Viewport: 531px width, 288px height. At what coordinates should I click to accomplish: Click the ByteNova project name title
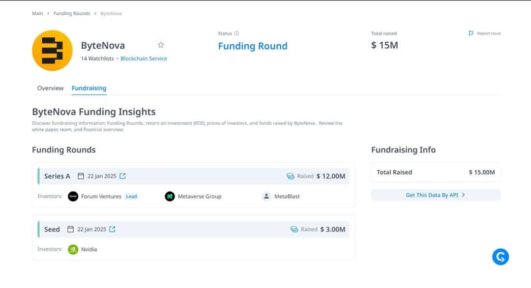coord(103,45)
